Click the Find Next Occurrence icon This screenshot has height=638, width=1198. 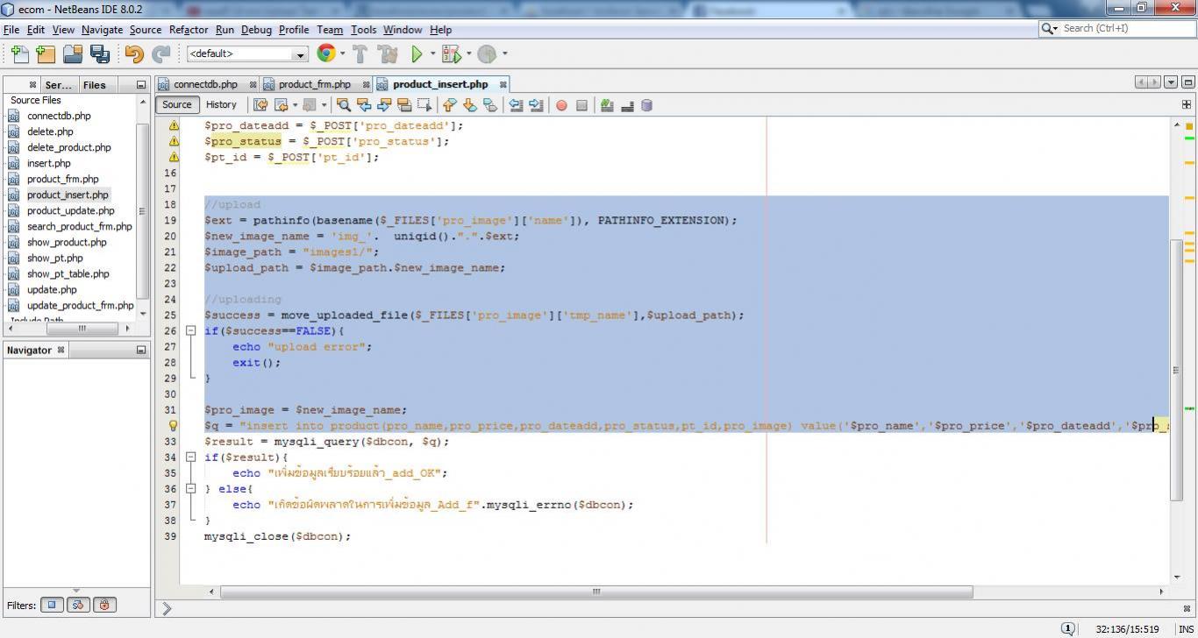coord(384,105)
